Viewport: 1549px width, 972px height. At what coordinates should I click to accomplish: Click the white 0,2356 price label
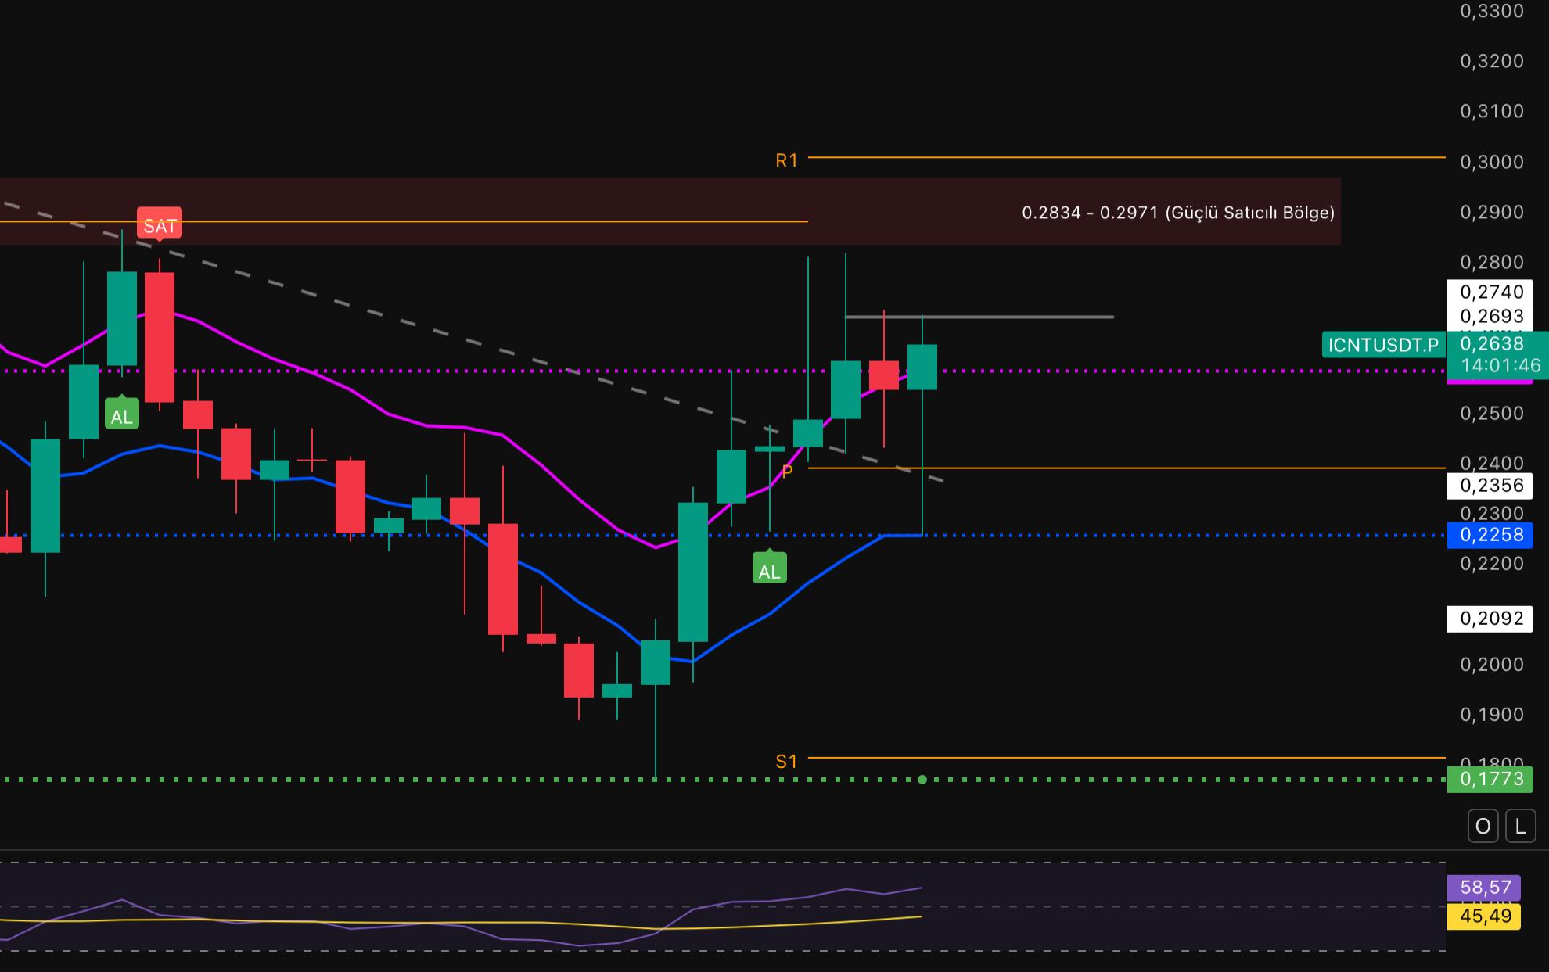[x=1490, y=486]
